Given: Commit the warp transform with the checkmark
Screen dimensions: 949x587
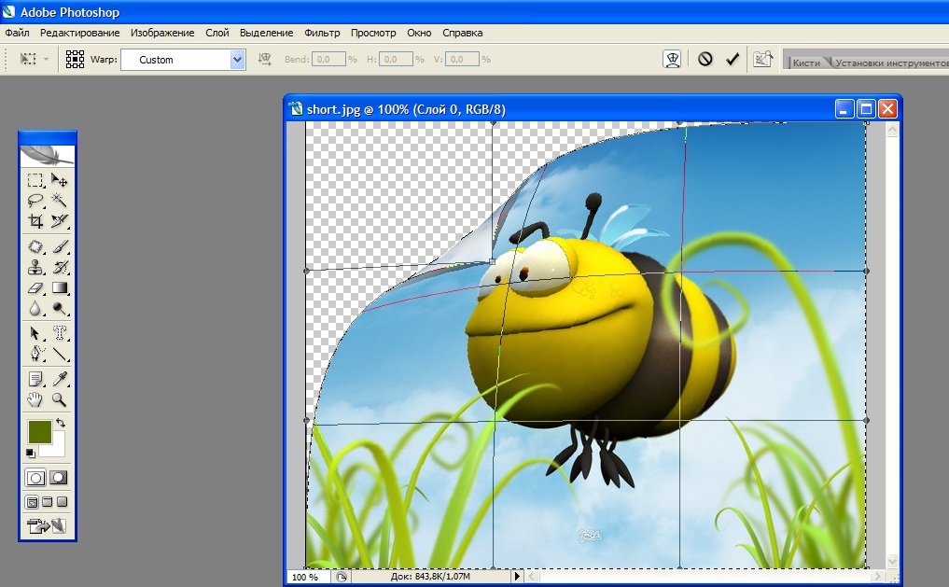Looking at the screenshot, I should [x=733, y=59].
